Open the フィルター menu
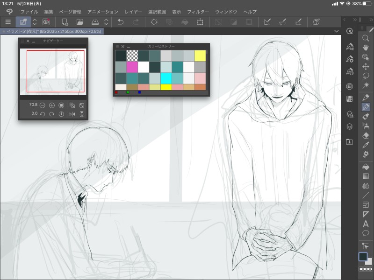Image resolution: width=374 pixels, height=280 pixels. [198, 12]
